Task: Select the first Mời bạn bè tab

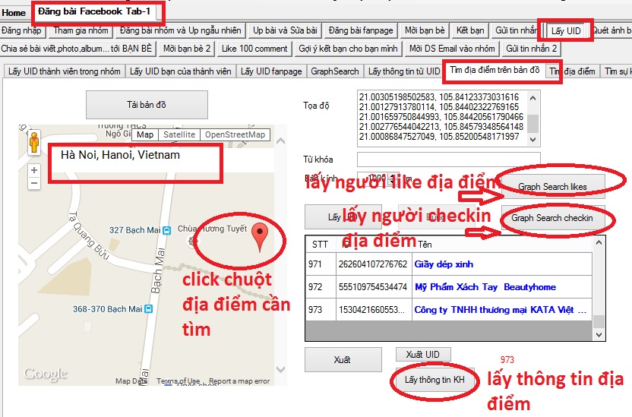Action: point(425,30)
